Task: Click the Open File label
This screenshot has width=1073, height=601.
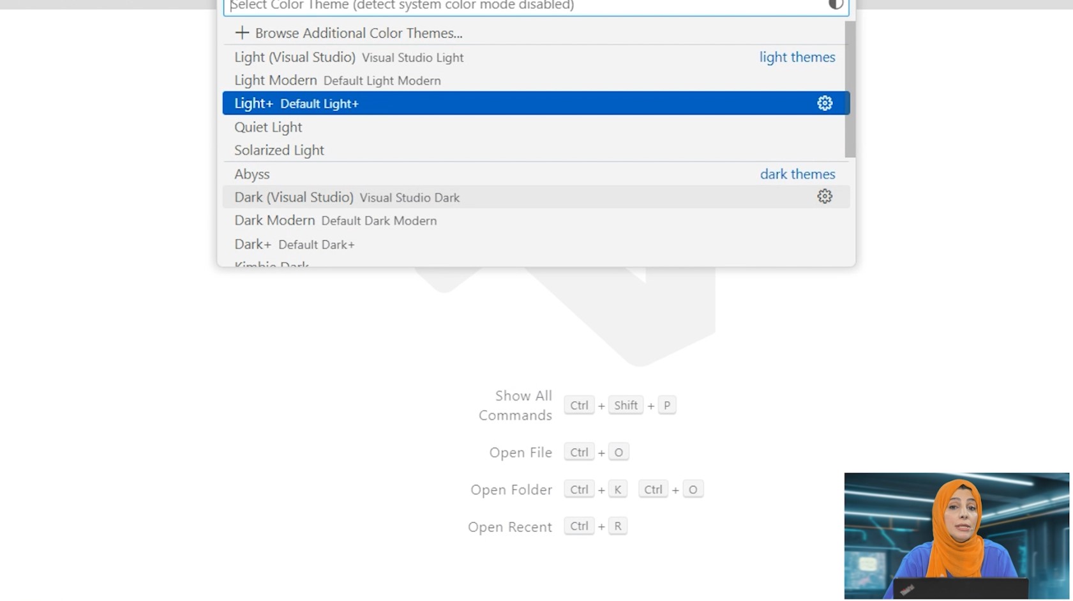Action: coord(521,452)
